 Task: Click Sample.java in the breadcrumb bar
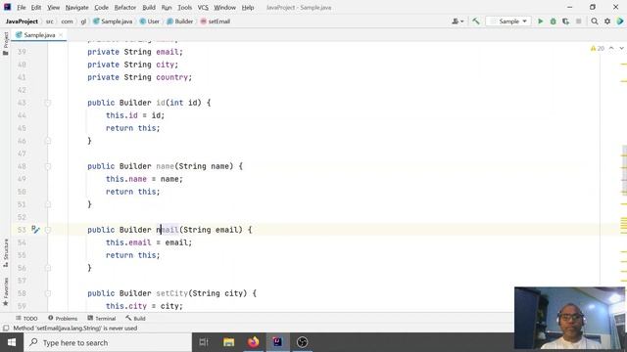[113, 22]
